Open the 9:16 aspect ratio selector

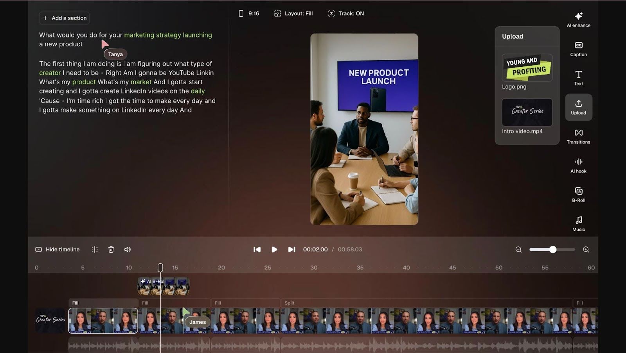tap(249, 14)
